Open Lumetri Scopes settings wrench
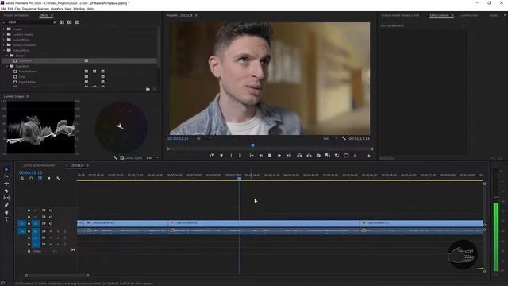The height and width of the screenshot is (286, 508). (115, 157)
